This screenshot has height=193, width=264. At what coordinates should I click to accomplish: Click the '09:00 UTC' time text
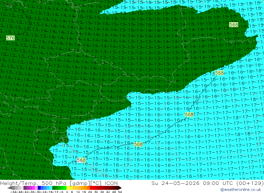click(x=218, y=183)
